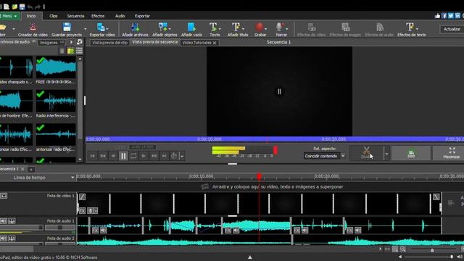Close the Video Tutoriales tab

pos(215,43)
